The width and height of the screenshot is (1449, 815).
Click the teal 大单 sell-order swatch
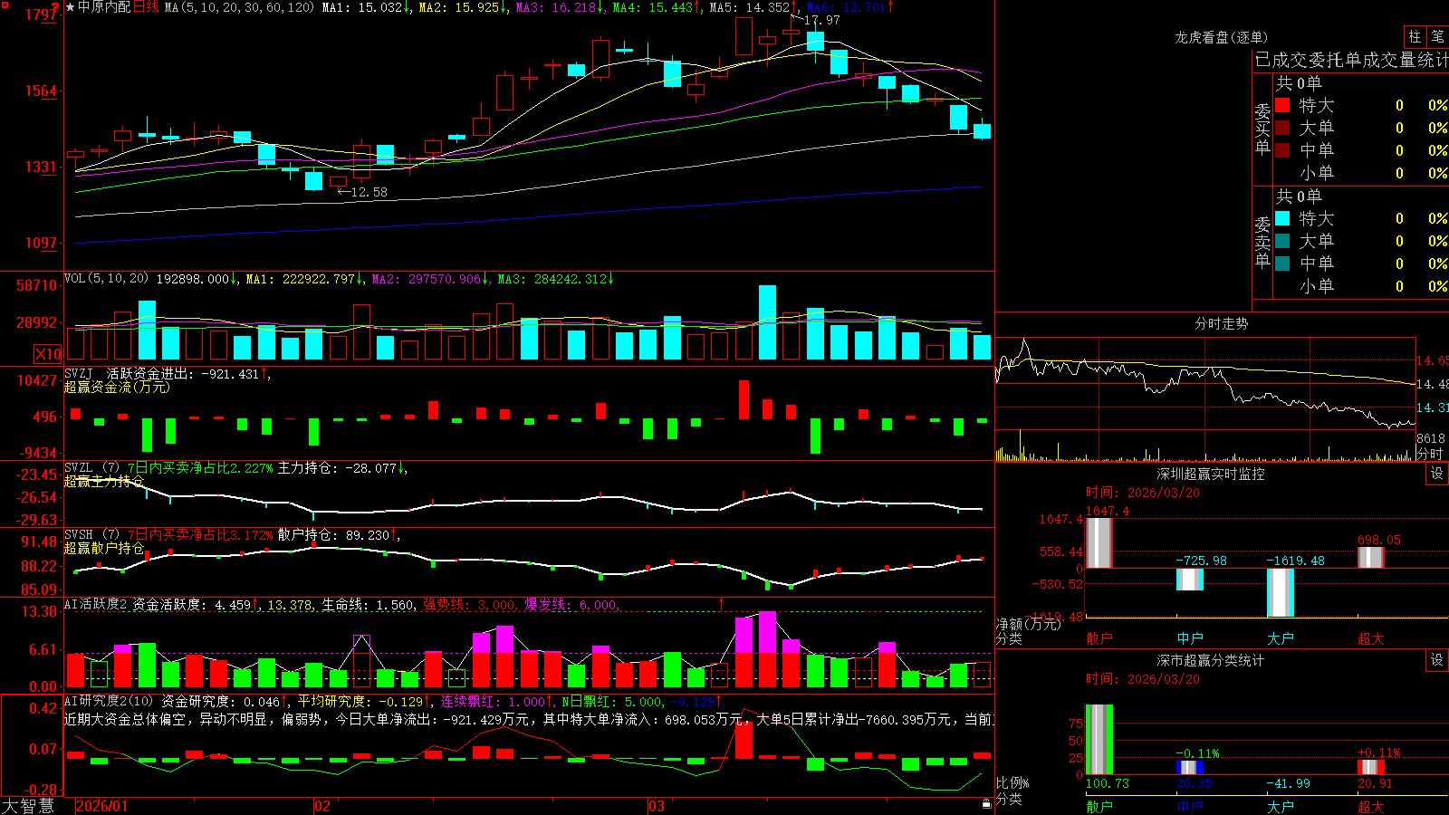[1282, 241]
